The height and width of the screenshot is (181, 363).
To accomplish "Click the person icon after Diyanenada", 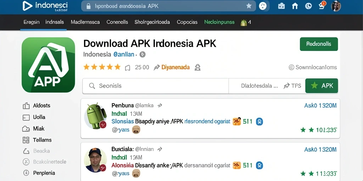I will tap(197, 68).
